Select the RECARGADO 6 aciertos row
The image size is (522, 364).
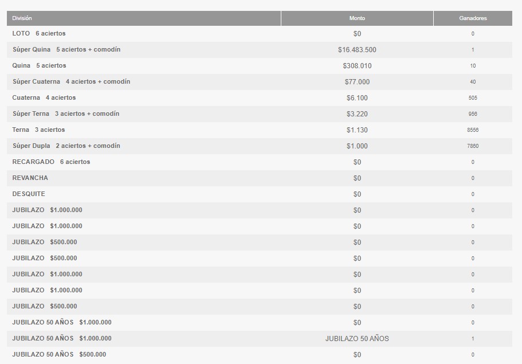point(51,162)
